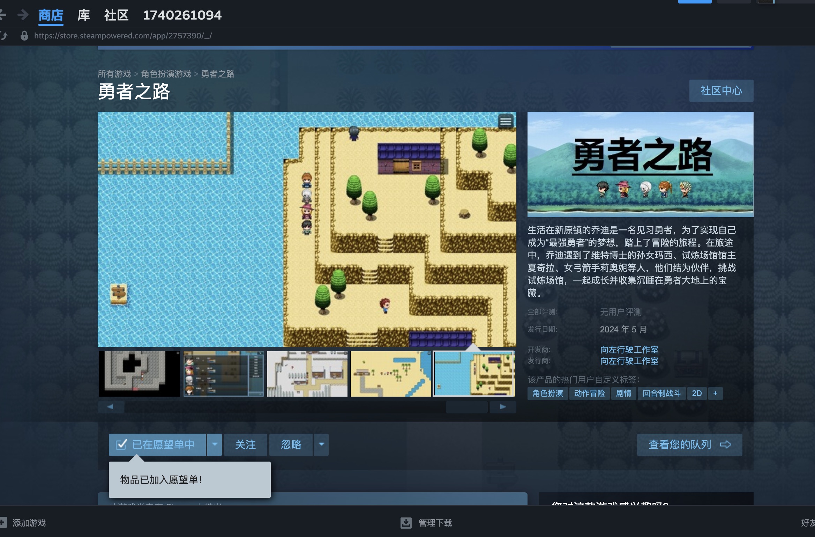Click the manage downloads icon
815x537 pixels.
tap(406, 523)
